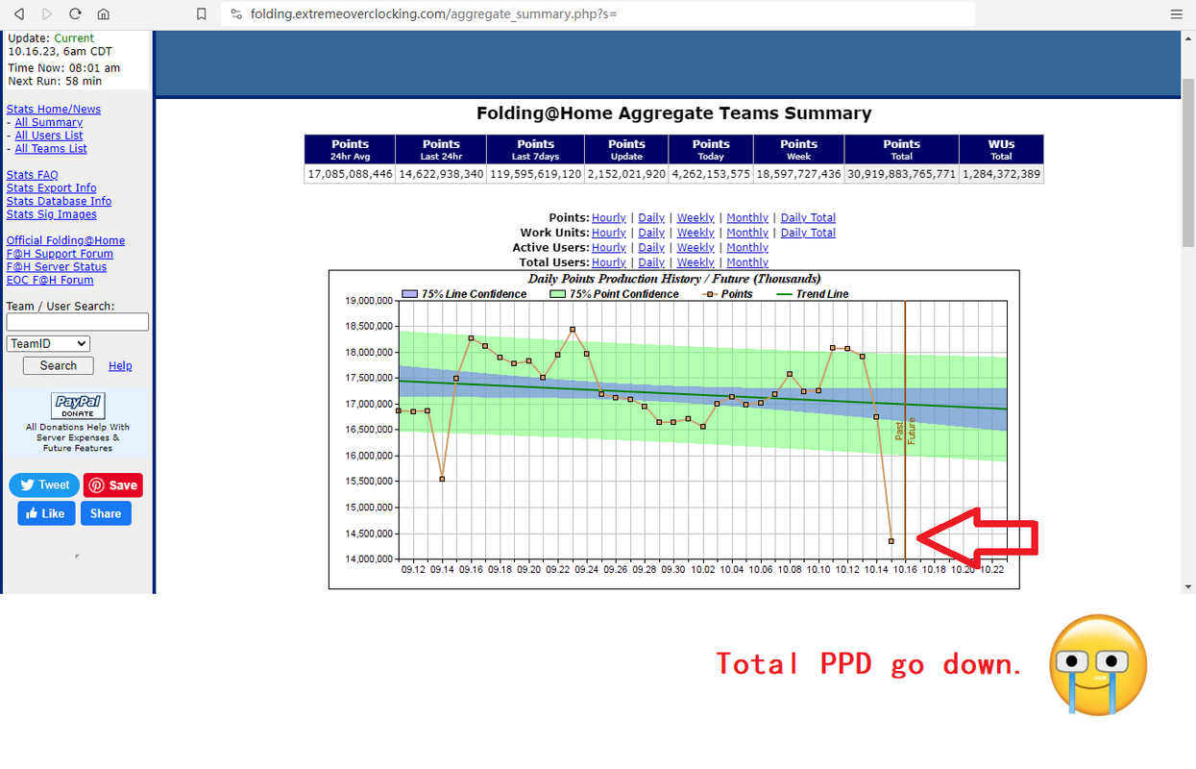This screenshot has width=1196, height=769.
Task: Open F@H Server Status link
Action: coord(57,267)
